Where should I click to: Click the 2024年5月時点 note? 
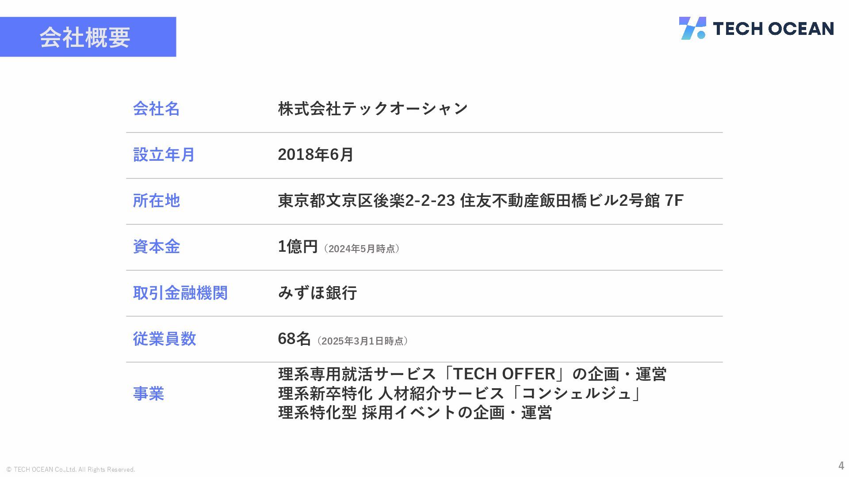pyautogui.click(x=362, y=249)
